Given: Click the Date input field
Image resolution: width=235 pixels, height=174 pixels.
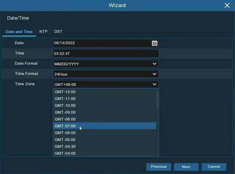Looking at the screenshot, I should 106,43.
